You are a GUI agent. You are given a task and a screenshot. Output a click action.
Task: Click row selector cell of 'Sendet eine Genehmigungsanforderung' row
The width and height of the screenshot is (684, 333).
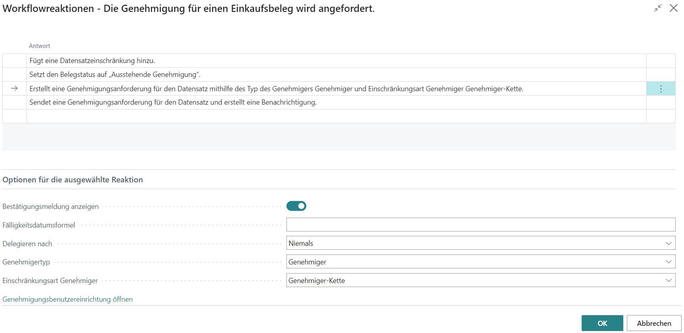(x=14, y=102)
